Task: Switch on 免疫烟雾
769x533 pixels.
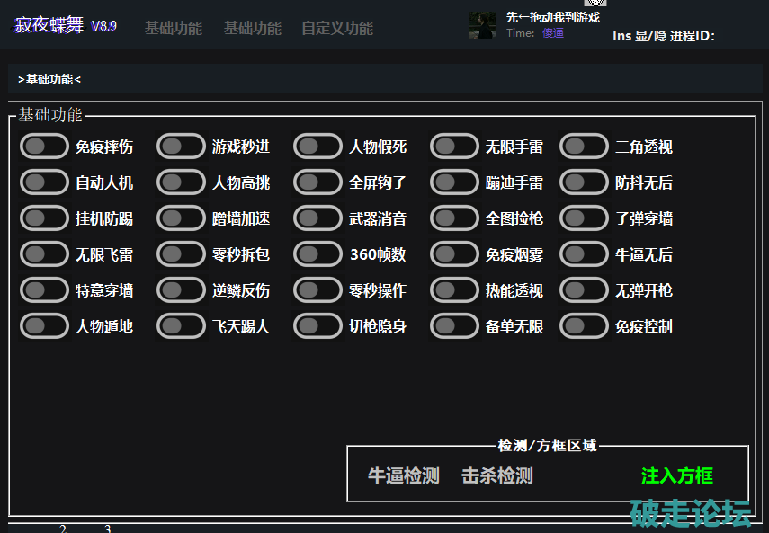Action: click(x=454, y=254)
